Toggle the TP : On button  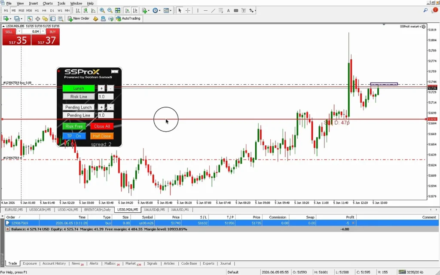coord(74,136)
